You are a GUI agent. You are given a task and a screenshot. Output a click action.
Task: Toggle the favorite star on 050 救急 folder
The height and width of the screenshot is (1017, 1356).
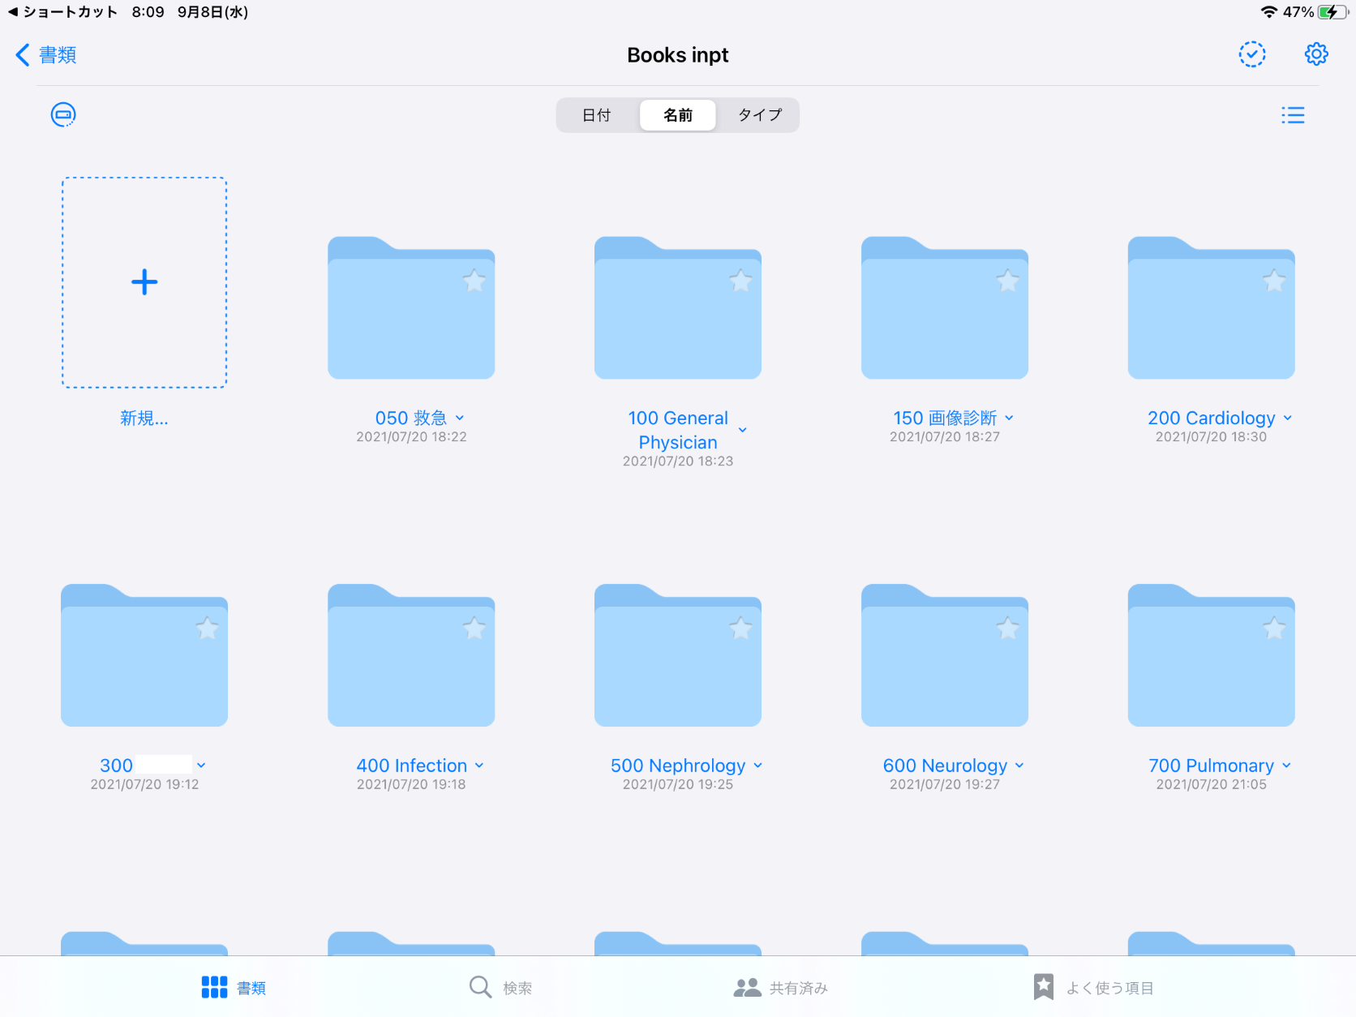[x=474, y=281]
